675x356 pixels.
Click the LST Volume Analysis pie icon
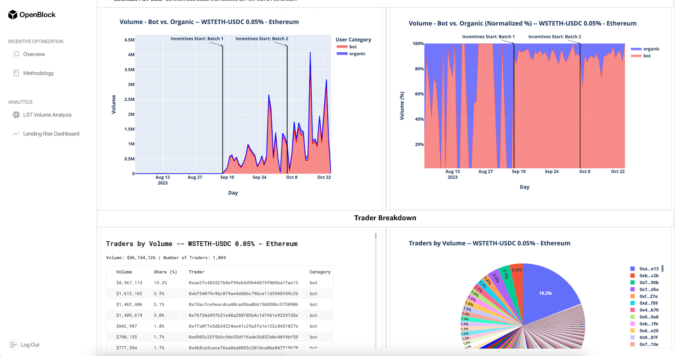tap(16, 115)
